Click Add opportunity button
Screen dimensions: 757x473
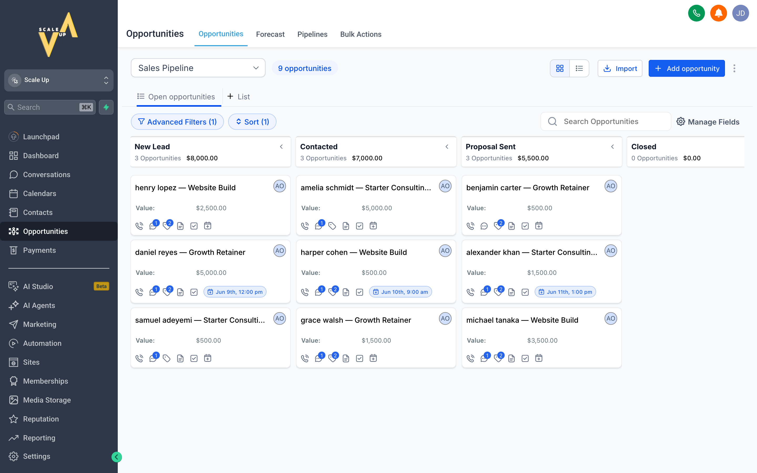click(687, 69)
